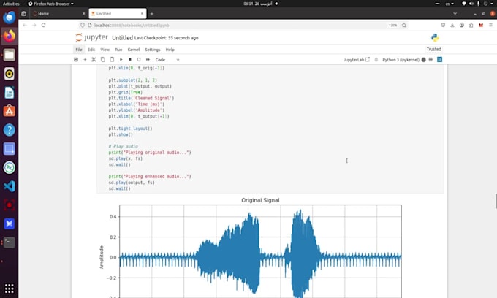The height and width of the screenshot is (298, 497).
Task: Restart kernel and run all cells icon
Action: 148,60
